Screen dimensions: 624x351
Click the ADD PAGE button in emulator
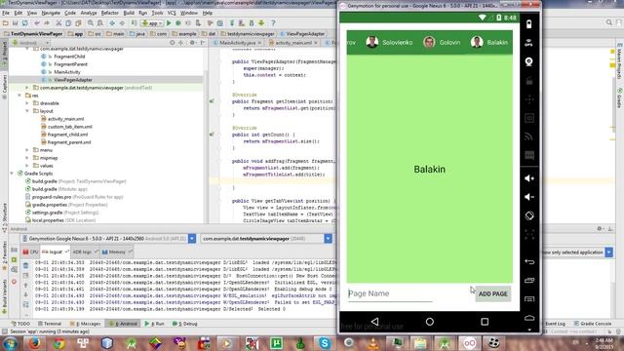(x=492, y=293)
